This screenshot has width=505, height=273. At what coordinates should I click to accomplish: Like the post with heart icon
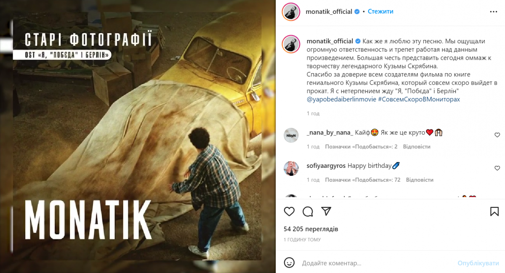tap(289, 211)
